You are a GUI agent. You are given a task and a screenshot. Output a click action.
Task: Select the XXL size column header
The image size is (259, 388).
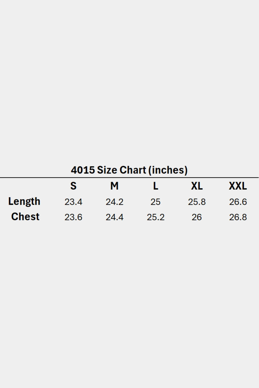(x=238, y=186)
